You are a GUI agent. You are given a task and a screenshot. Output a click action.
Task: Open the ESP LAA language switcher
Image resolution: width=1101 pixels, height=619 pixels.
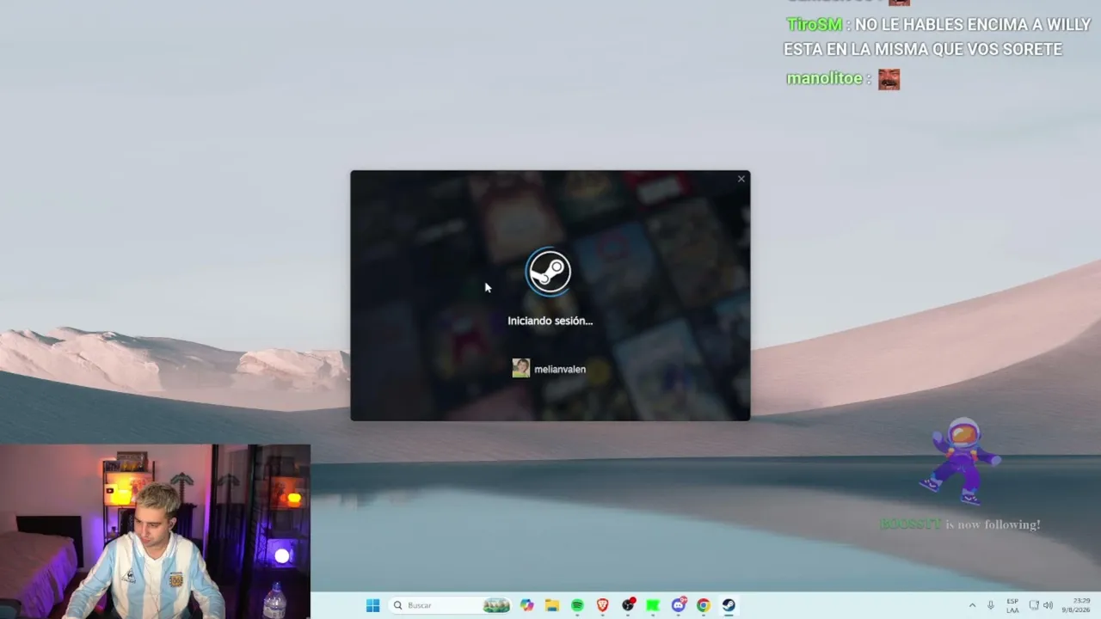pyautogui.click(x=1012, y=605)
